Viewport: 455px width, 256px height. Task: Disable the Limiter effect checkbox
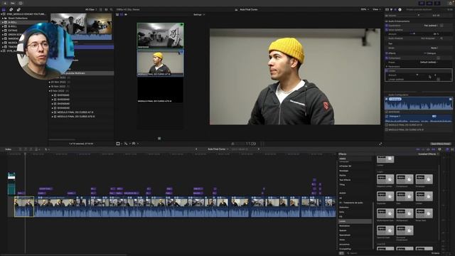tap(387, 71)
